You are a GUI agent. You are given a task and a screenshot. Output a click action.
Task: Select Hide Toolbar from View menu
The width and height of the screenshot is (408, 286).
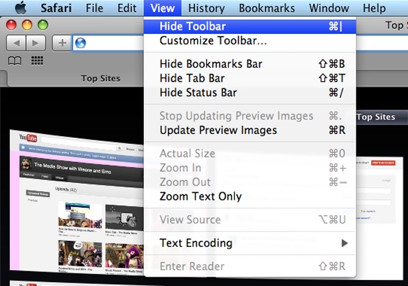pos(250,27)
